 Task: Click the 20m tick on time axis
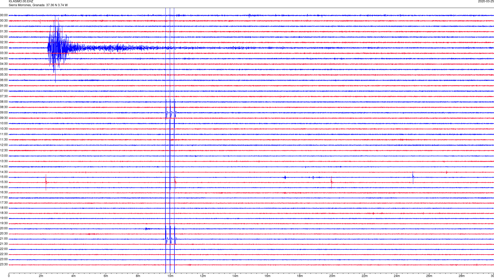332,276
